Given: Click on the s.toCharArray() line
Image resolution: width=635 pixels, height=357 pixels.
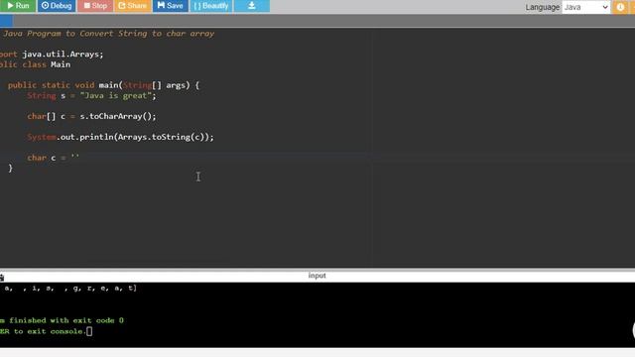Looking at the screenshot, I should tap(91, 116).
